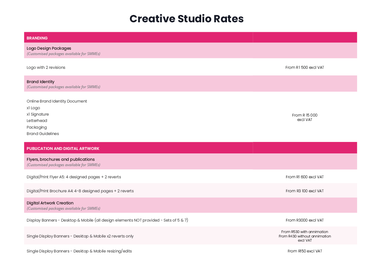The image size is (382, 275).
Task: Click the Display Banners sets of 5 & 7 row
Action: click(x=190, y=220)
